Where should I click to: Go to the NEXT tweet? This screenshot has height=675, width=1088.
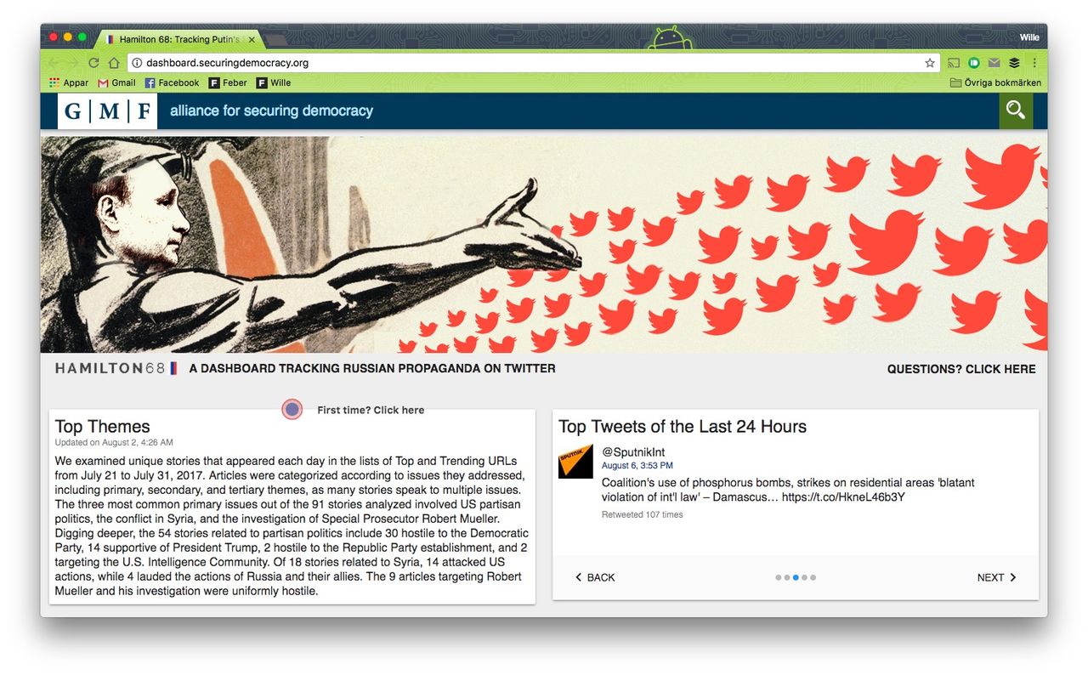(x=996, y=577)
